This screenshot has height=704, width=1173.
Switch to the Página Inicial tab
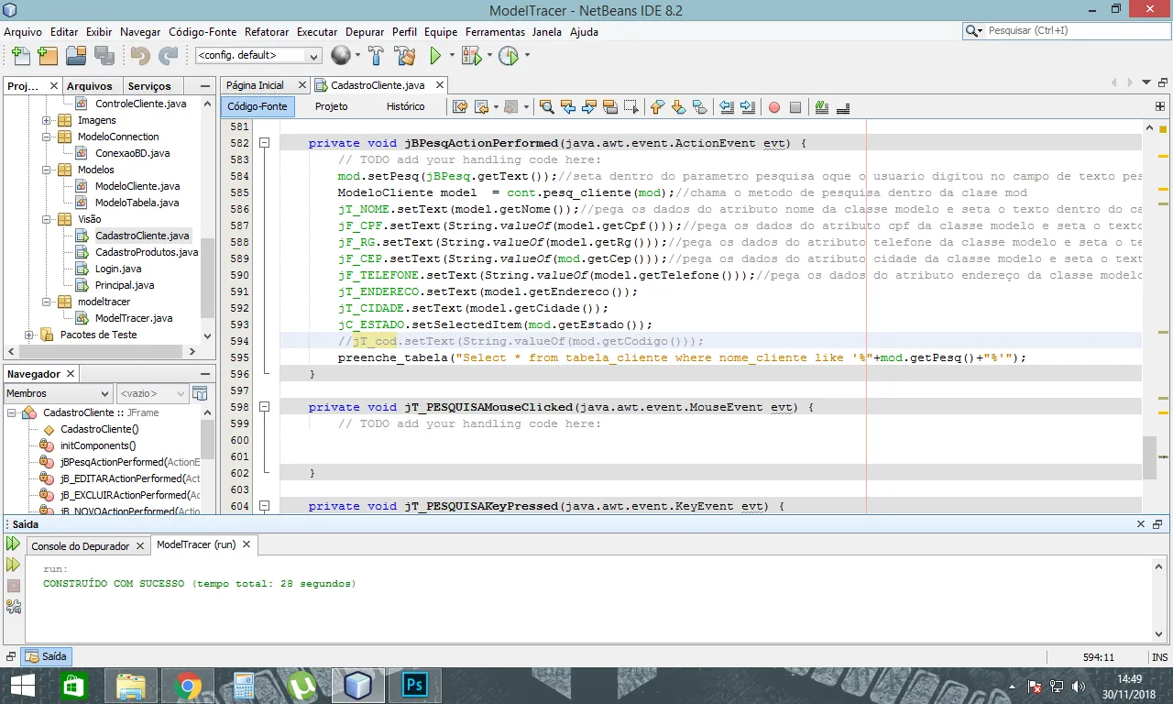255,85
